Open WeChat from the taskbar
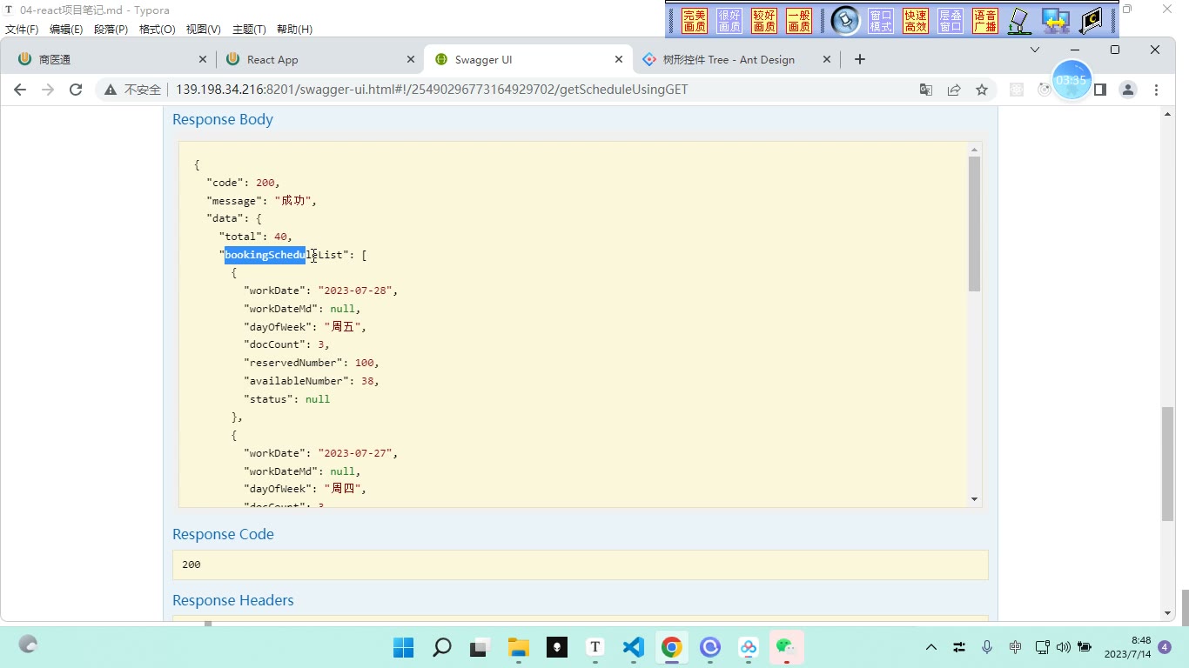Viewport: 1189px width, 668px height. click(x=787, y=647)
